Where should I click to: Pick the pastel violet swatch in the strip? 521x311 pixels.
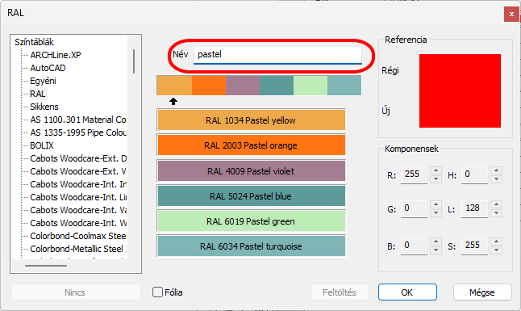coord(243,86)
